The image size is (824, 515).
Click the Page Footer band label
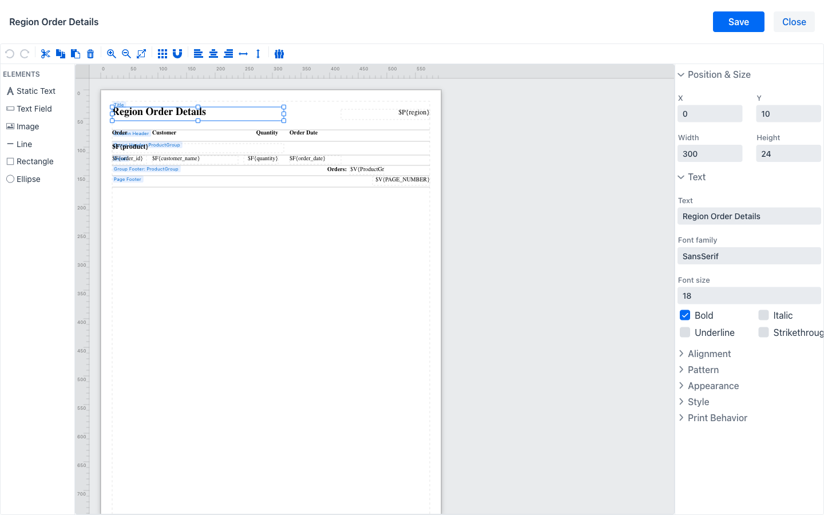click(x=127, y=180)
